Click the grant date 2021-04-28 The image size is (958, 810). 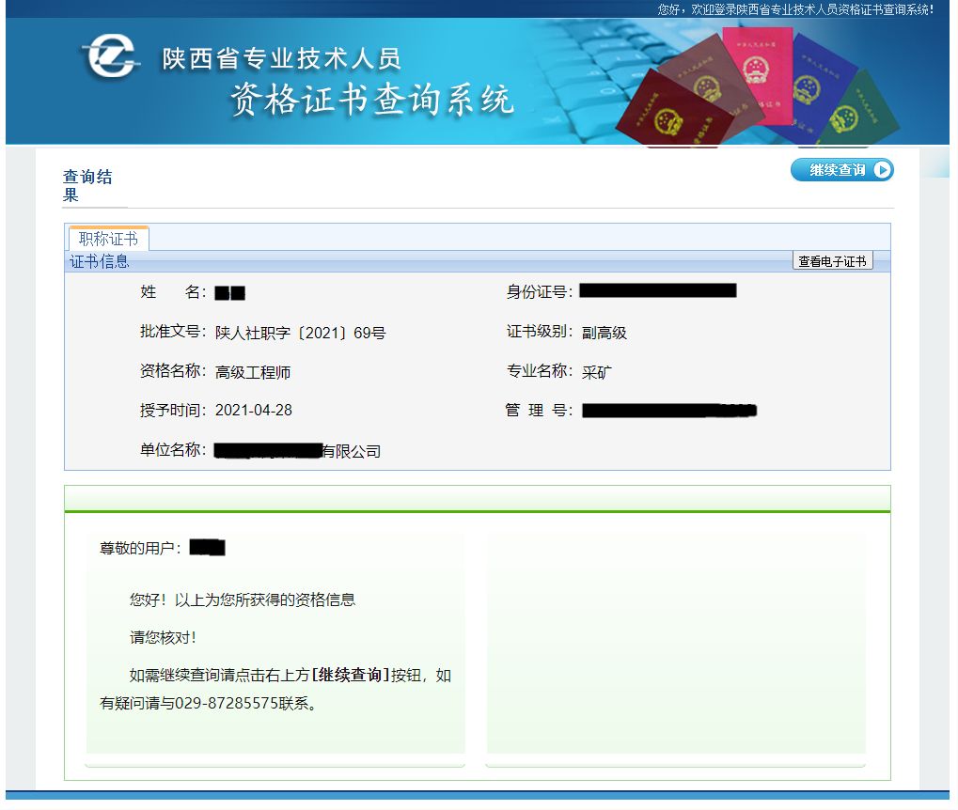[x=254, y=410]
